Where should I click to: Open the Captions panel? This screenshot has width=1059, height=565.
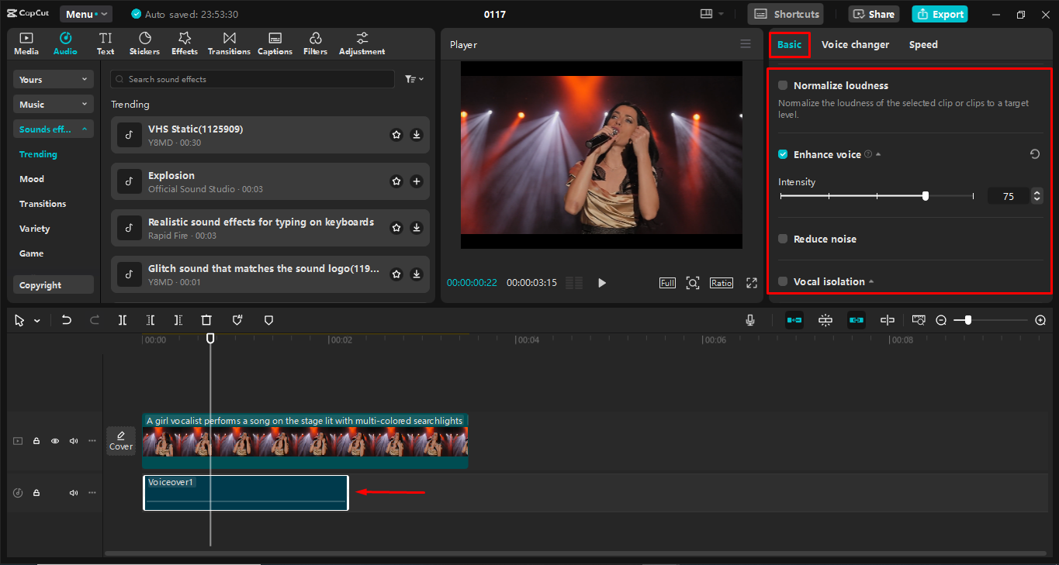[x=275, y=43]
